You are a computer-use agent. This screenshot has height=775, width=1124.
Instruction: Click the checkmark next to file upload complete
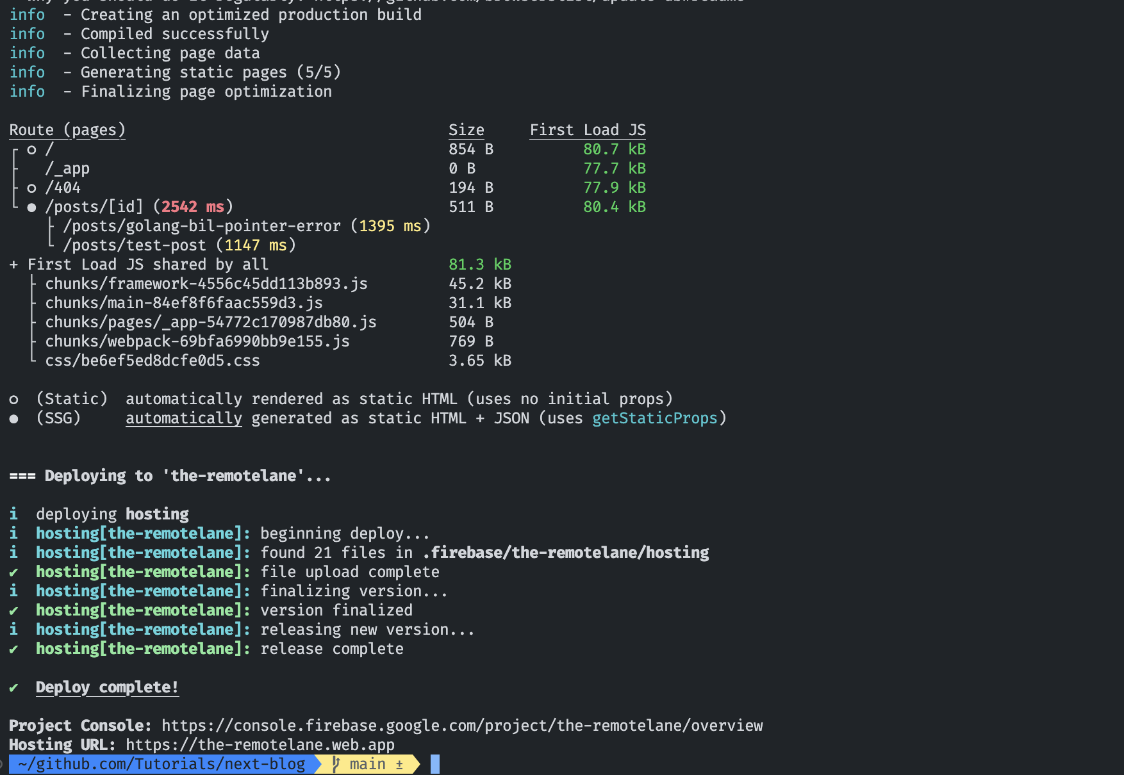(x=13, y=572)
